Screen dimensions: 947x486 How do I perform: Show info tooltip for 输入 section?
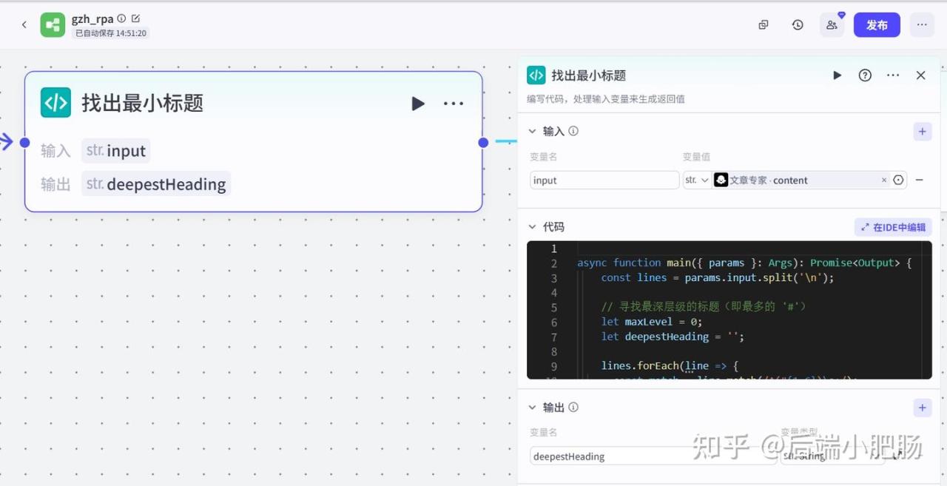(573, 131)
